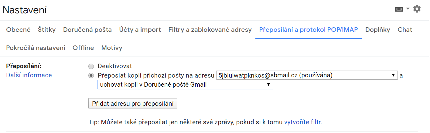This screenshot has height=133, width=430.
Task: Open the settings gear icon
Action: [x=417, y=9]
